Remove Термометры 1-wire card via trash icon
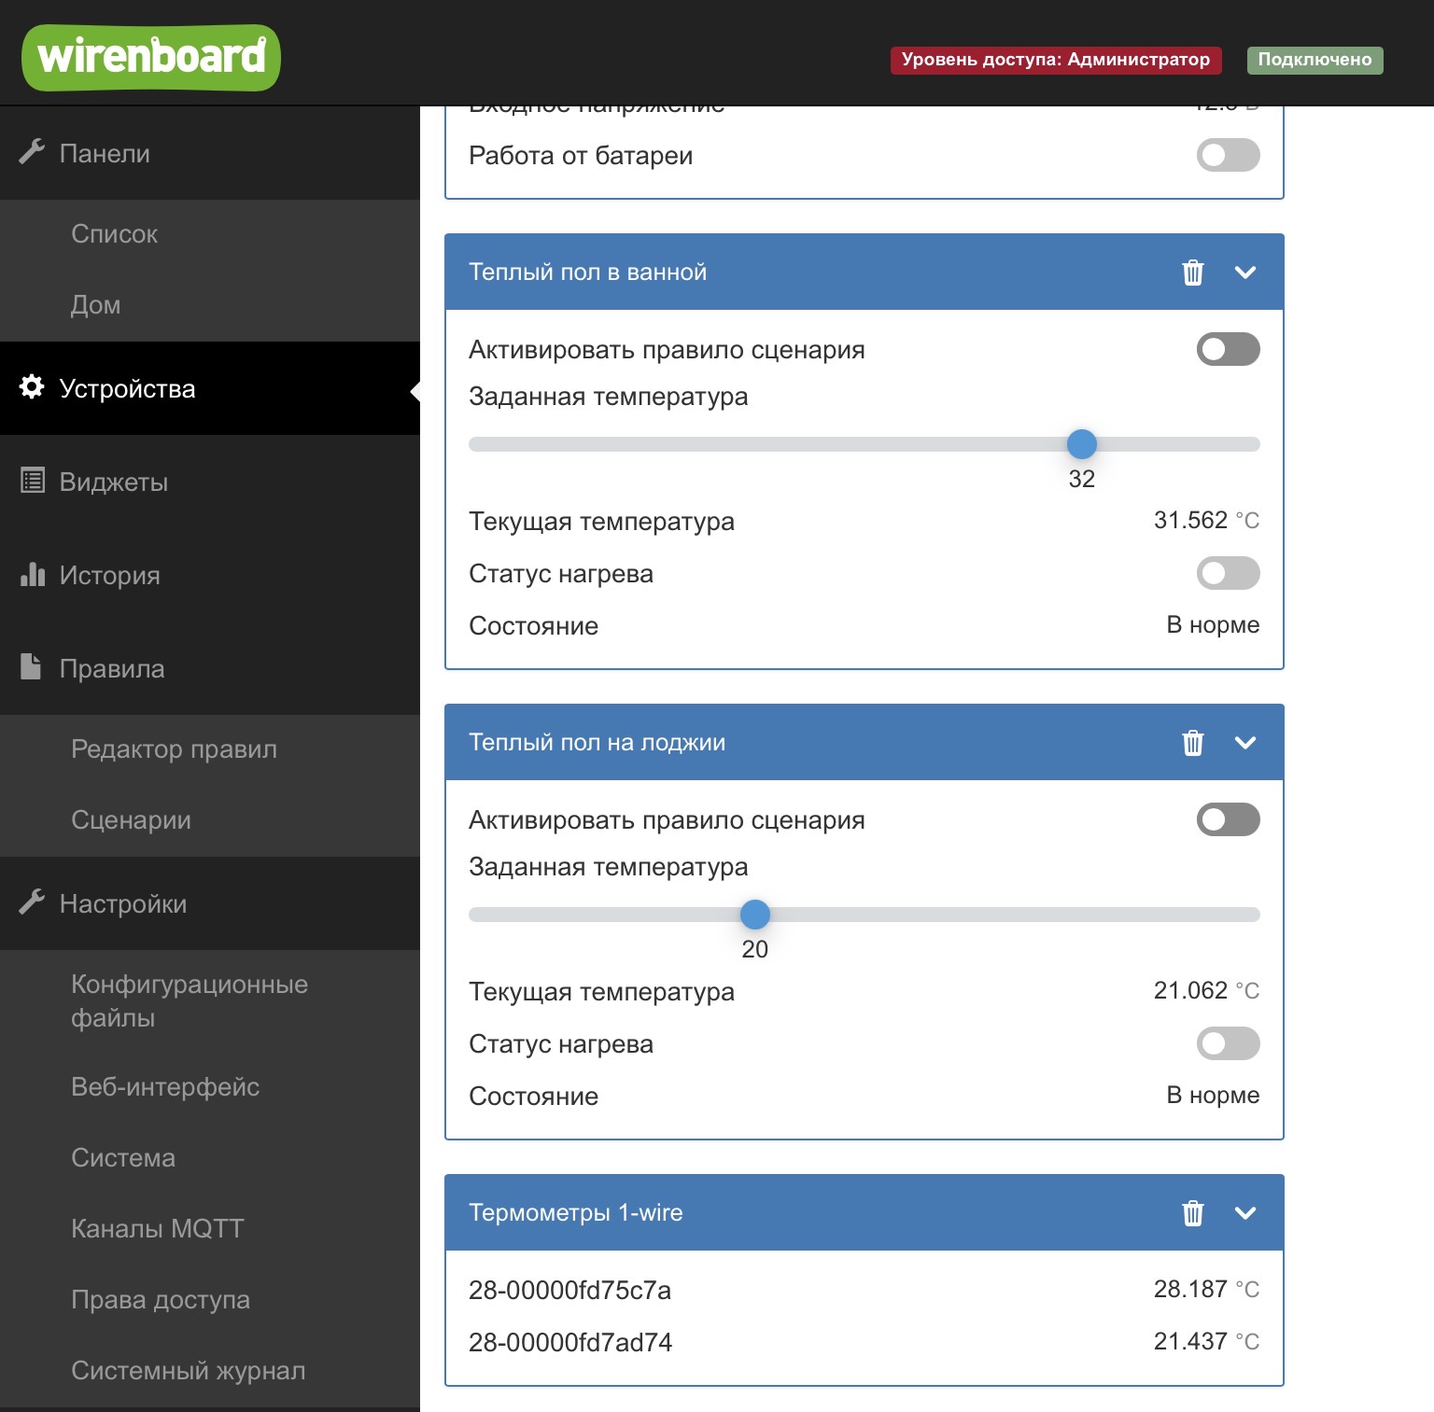The image size is (1434, 1412). (x=1192, y=1213)
